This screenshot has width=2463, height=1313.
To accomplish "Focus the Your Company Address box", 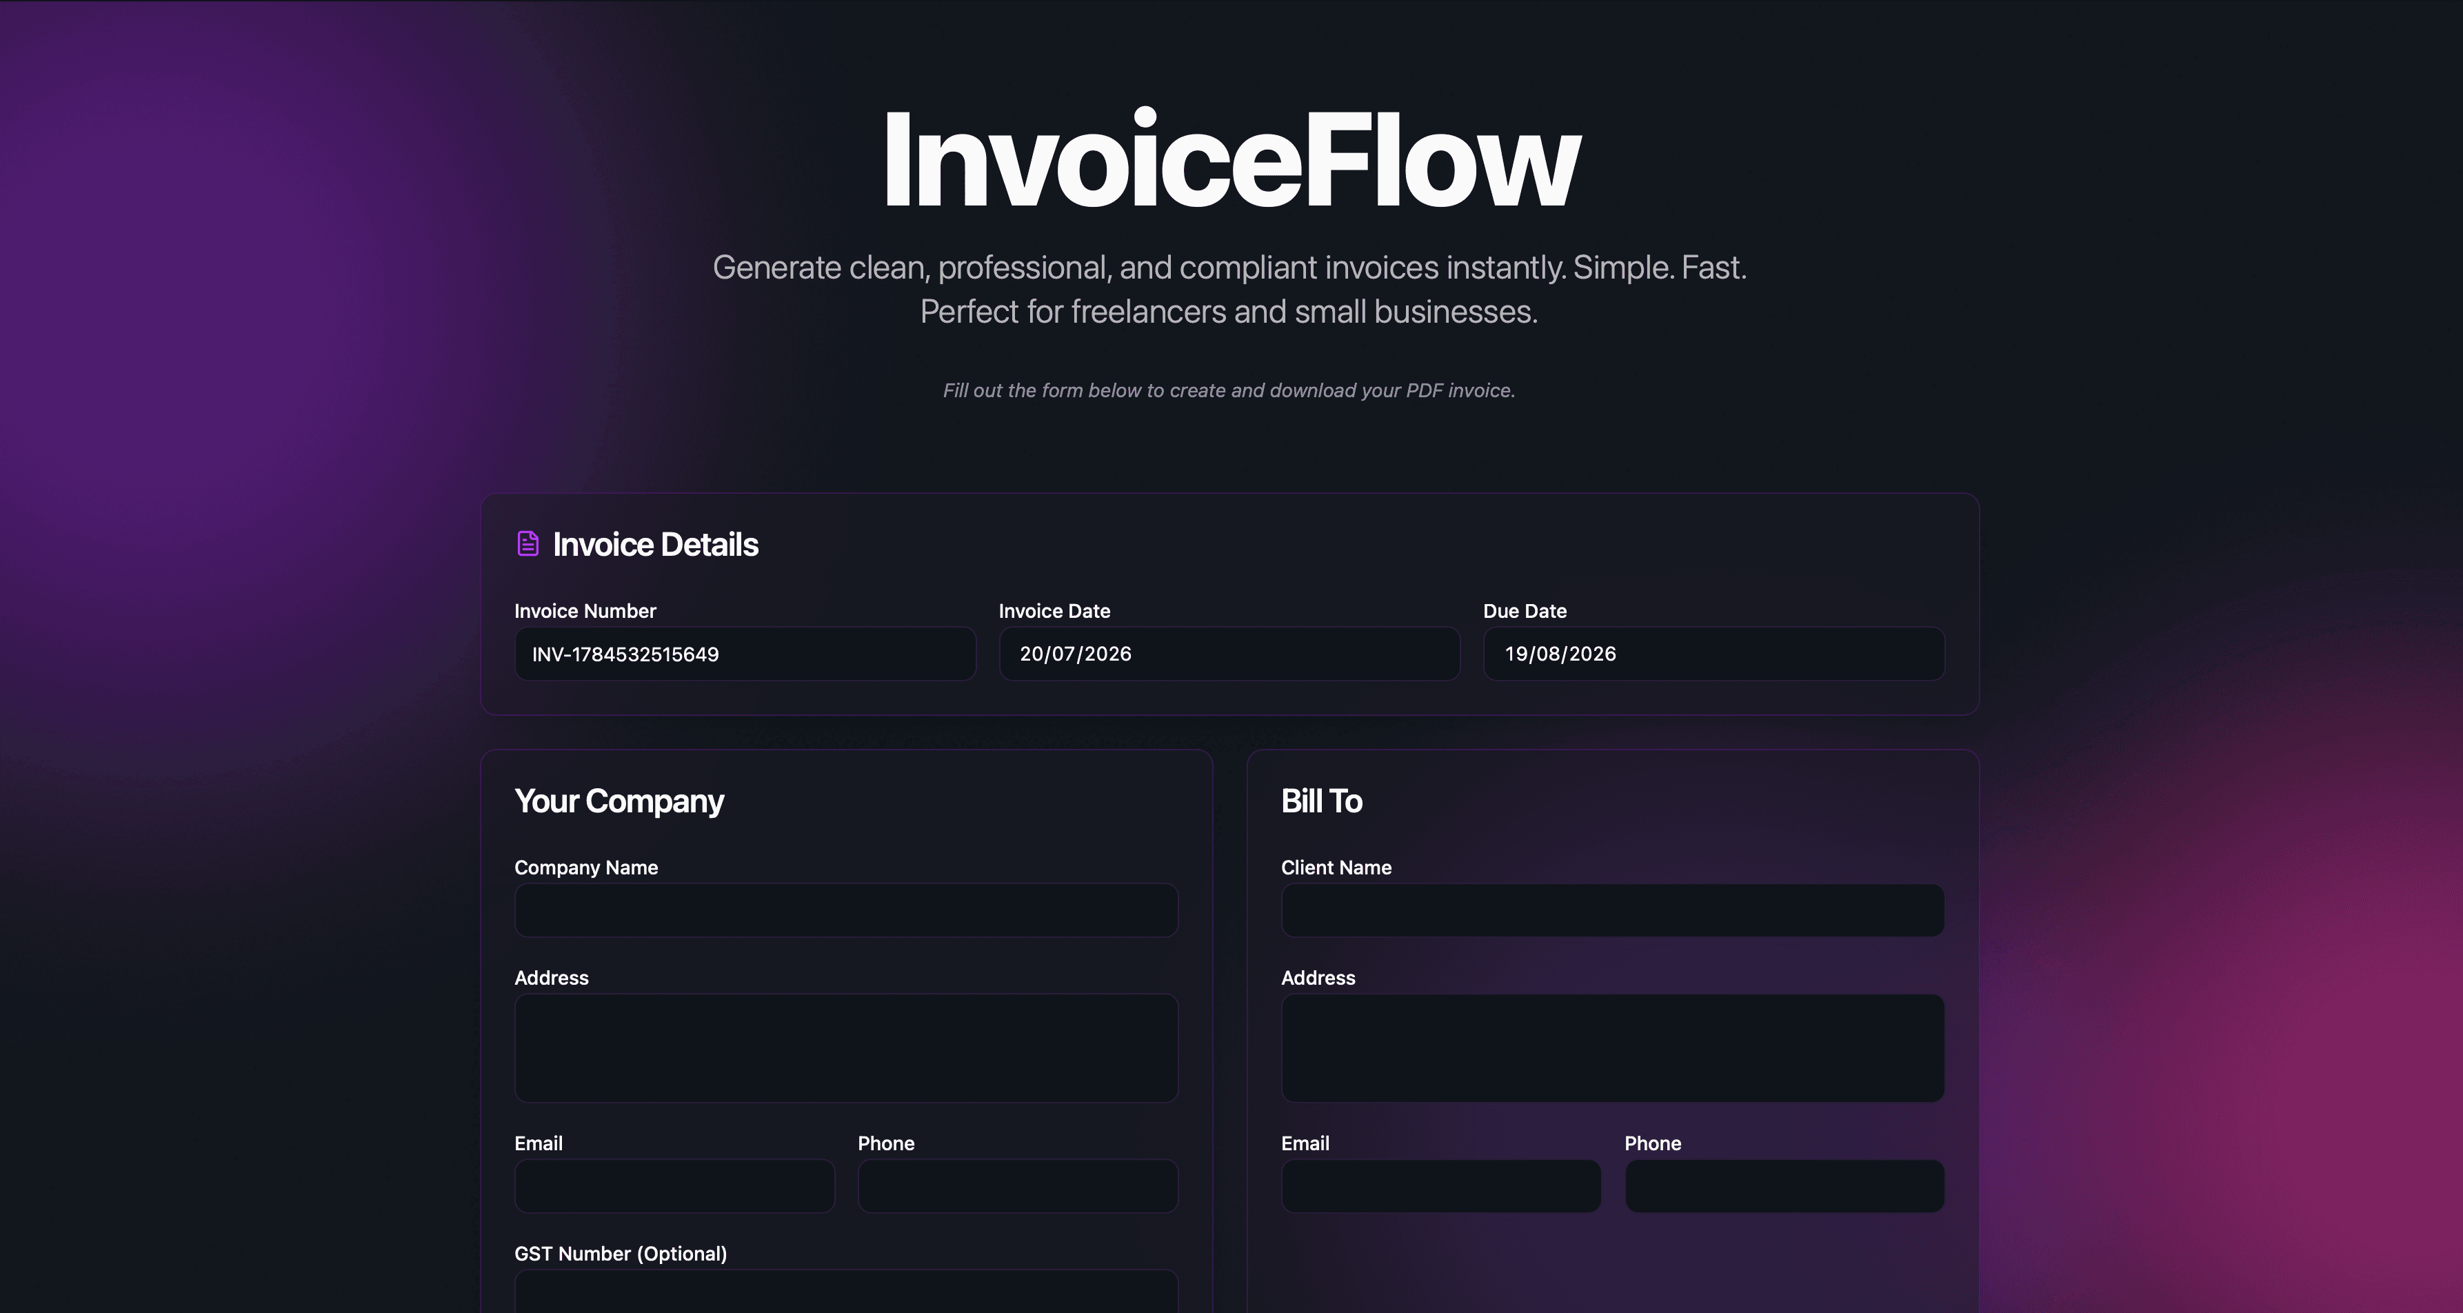I will [846, 1048].
